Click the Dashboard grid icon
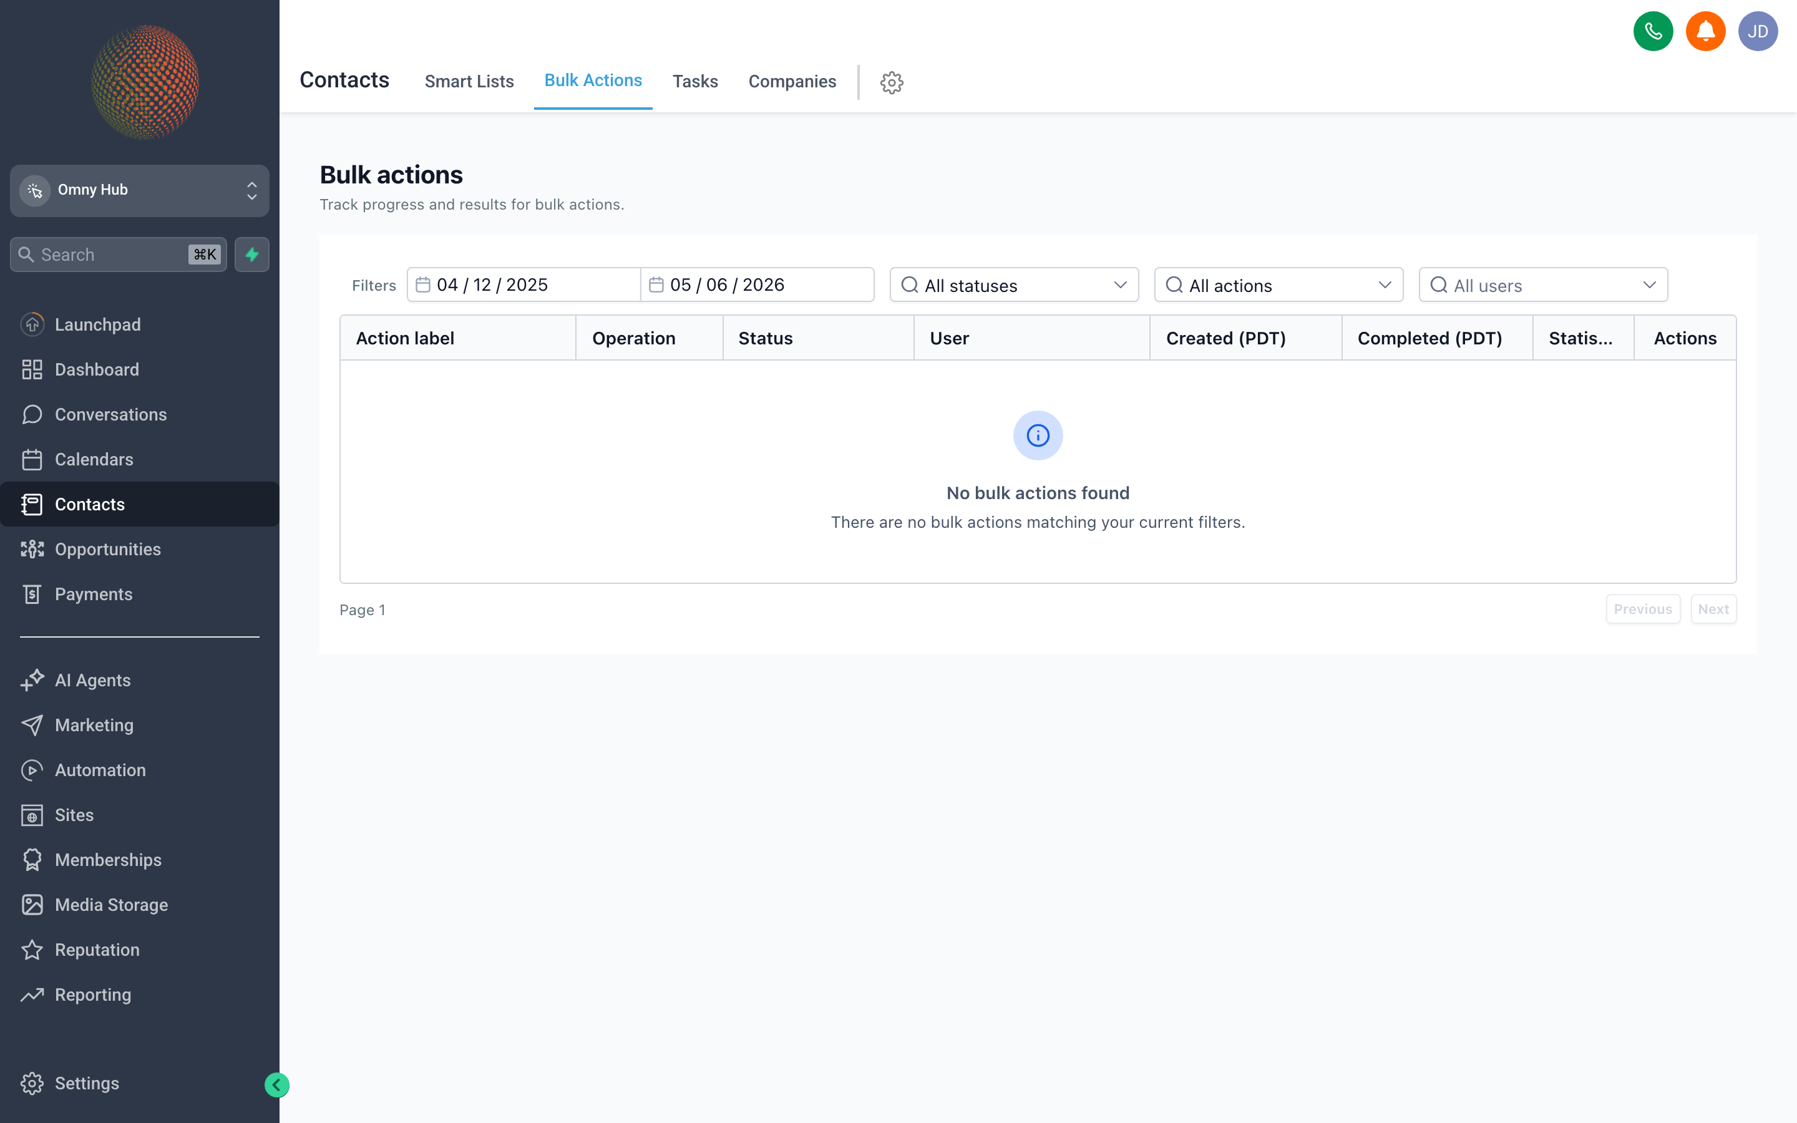Viewport: 1797px width, 1123px height. pyautogui.click(x=32, y=369)
